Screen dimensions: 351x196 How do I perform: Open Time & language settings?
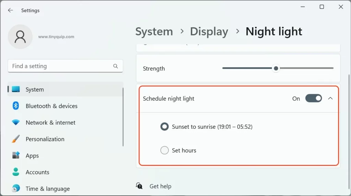[48, 188]
